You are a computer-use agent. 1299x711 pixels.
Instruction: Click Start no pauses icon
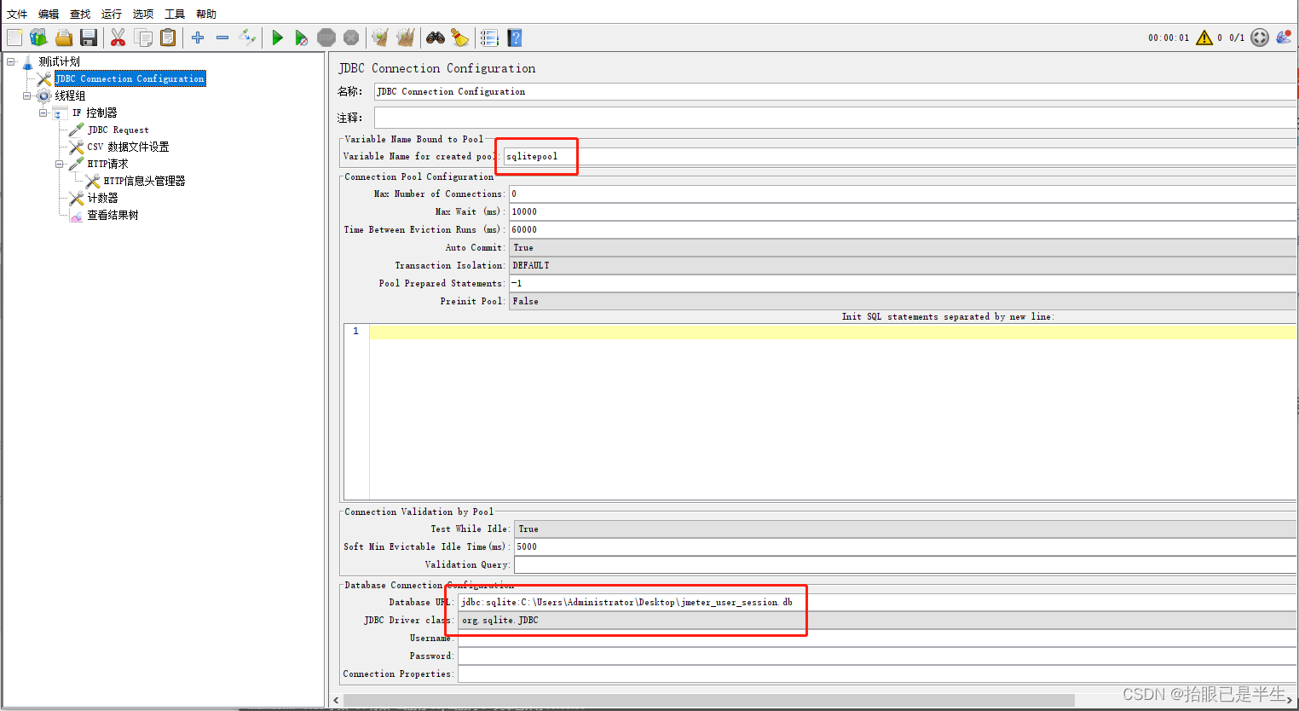click(x=302, y=38)
